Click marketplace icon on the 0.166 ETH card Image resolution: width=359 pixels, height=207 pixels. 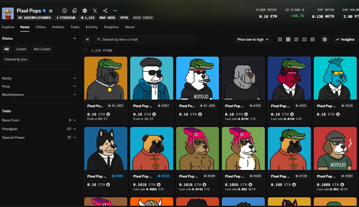pos(294,185)
